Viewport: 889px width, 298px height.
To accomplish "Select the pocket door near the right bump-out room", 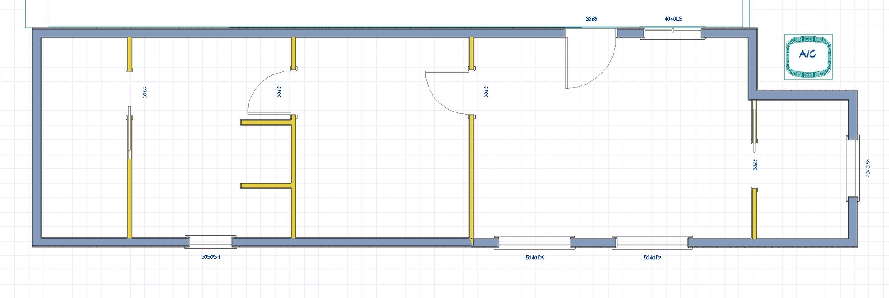I will click(x=755, y=126).
